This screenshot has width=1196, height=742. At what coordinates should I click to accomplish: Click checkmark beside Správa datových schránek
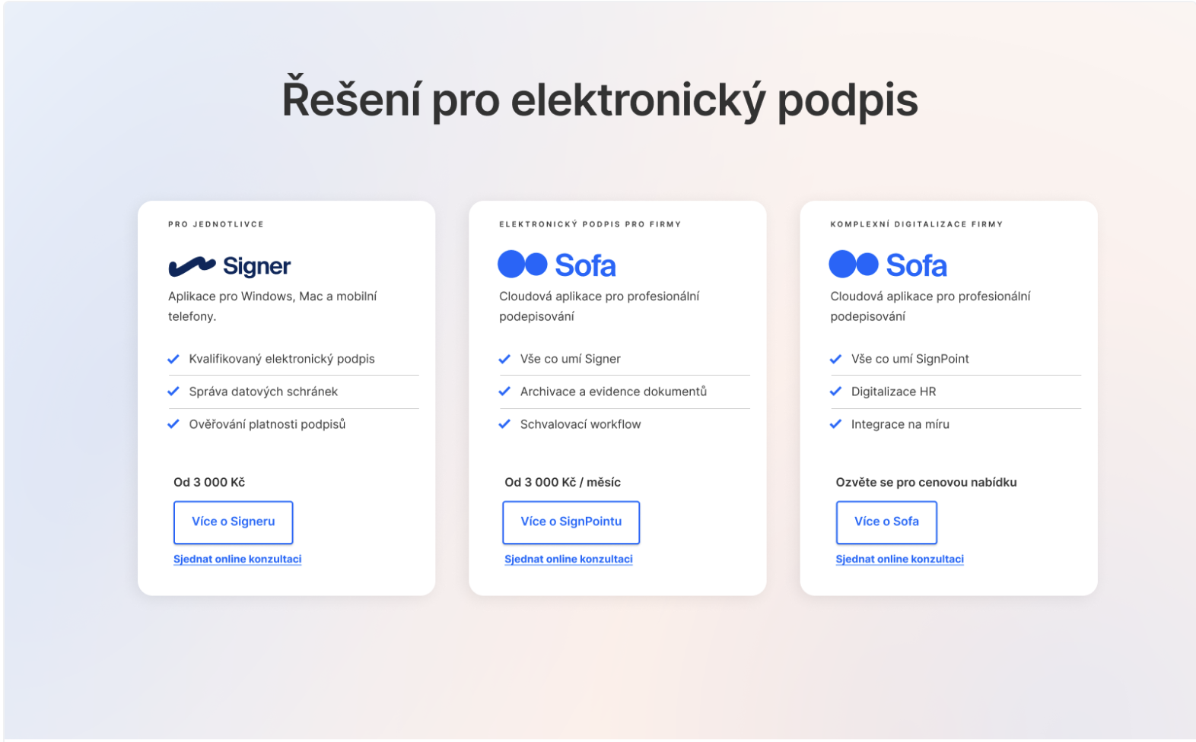pos(173,392)
